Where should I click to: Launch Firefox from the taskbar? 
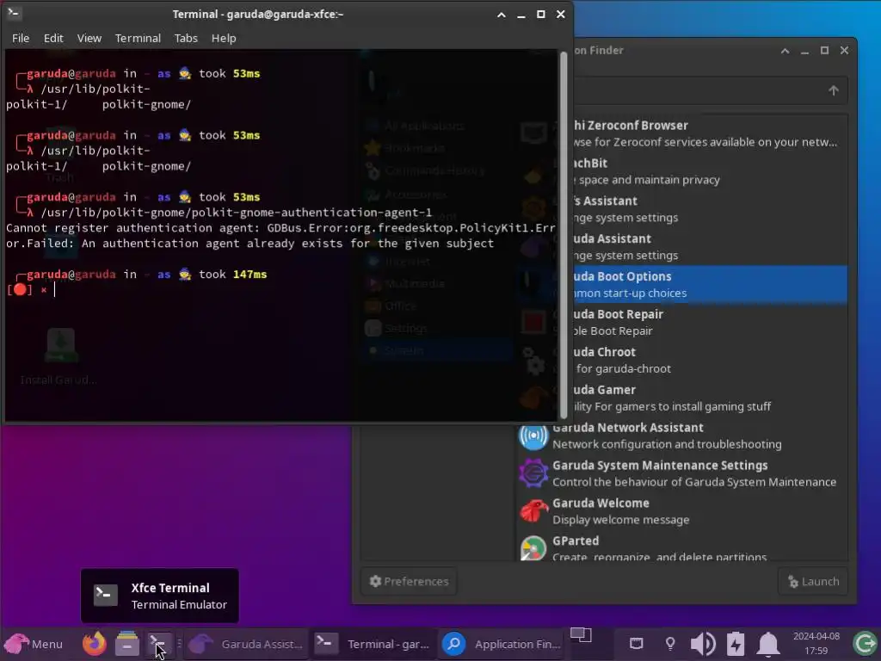(95, 644)
